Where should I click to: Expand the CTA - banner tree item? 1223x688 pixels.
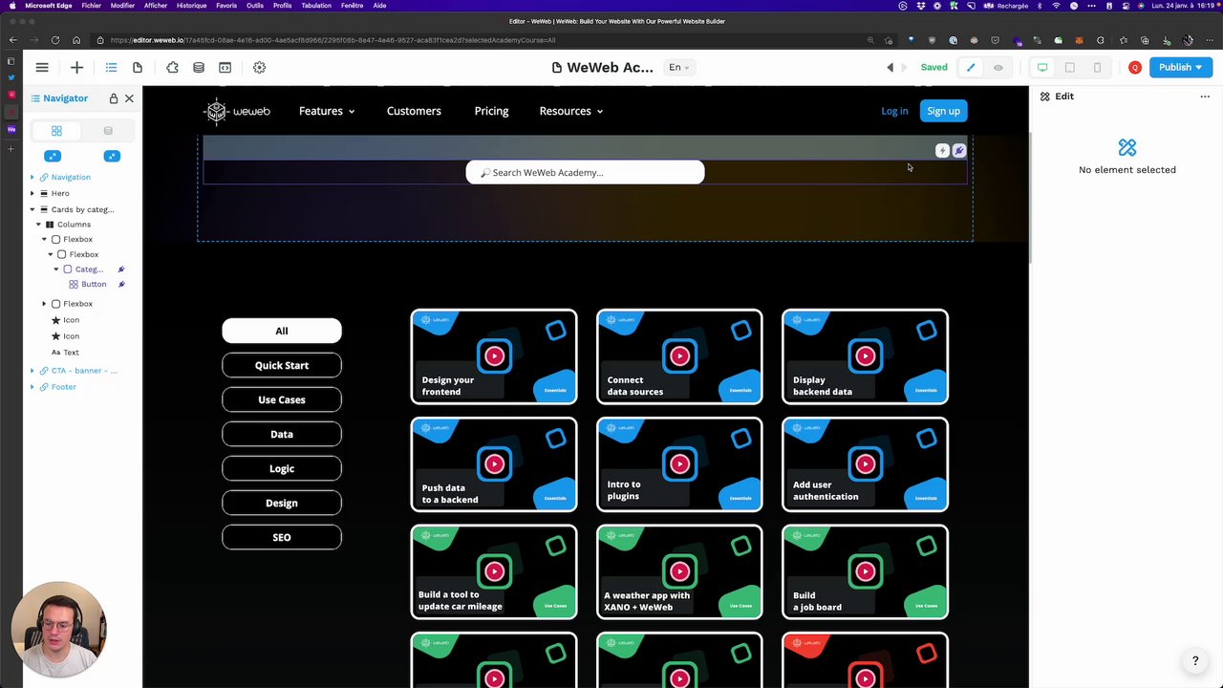(x=32, y=371)
